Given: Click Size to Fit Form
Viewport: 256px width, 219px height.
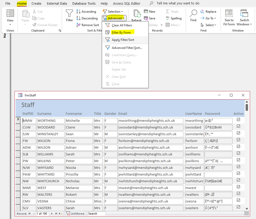Looking at the screenshot, I should (x=229, y=18).
